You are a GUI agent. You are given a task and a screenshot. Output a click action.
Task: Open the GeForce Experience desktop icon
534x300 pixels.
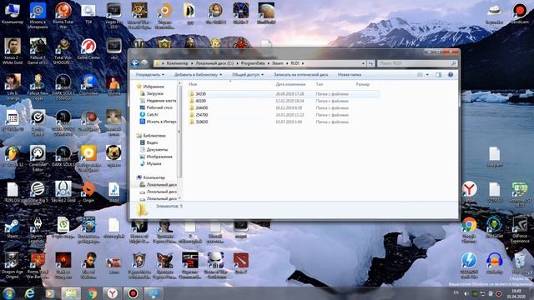[520, 230]
